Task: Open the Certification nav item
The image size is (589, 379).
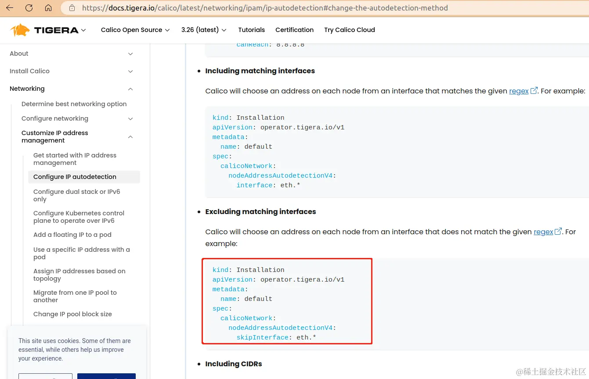Action: [x=294, y=30]
